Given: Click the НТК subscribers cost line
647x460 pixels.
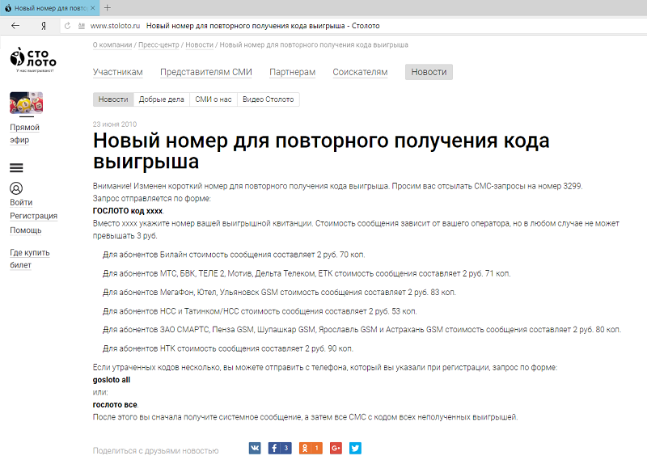Looking at the screenshot, I should point(228,348).
